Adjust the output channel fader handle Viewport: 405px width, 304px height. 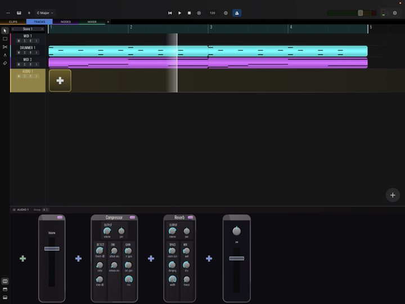(x=237, y=258)
